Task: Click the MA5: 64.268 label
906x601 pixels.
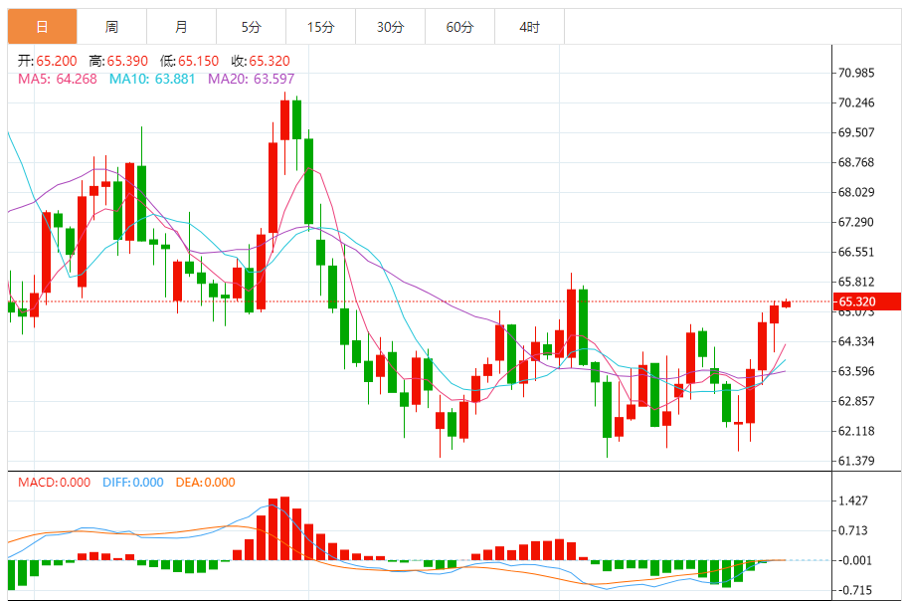Action: click(58, 80)
